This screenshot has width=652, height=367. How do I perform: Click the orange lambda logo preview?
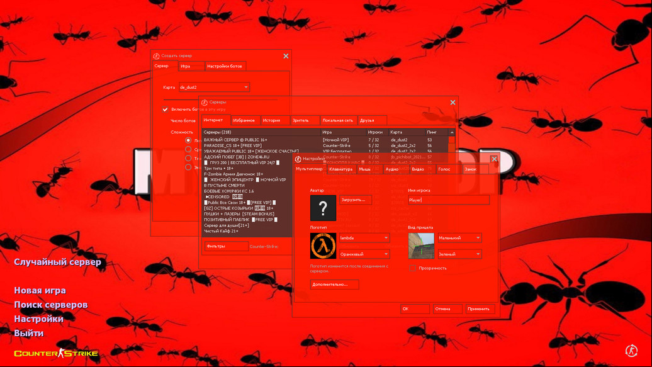click(323, 246)
